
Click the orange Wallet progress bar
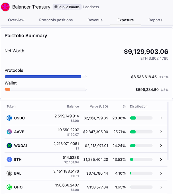[x=7, y=89]
